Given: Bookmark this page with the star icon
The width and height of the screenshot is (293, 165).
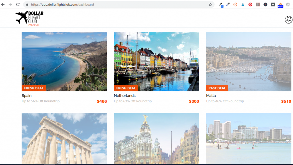Looking at the screenshot, I should (210, 5).
